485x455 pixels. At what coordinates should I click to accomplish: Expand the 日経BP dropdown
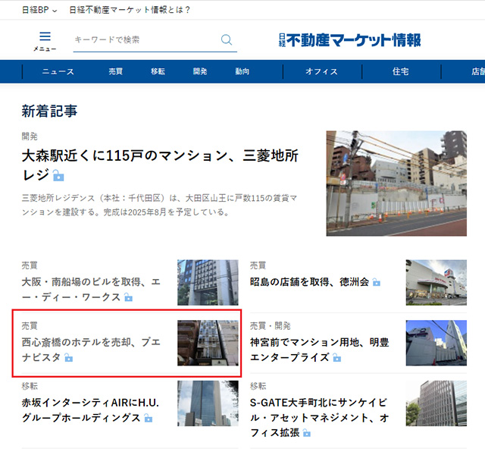(x=39, y=10)
